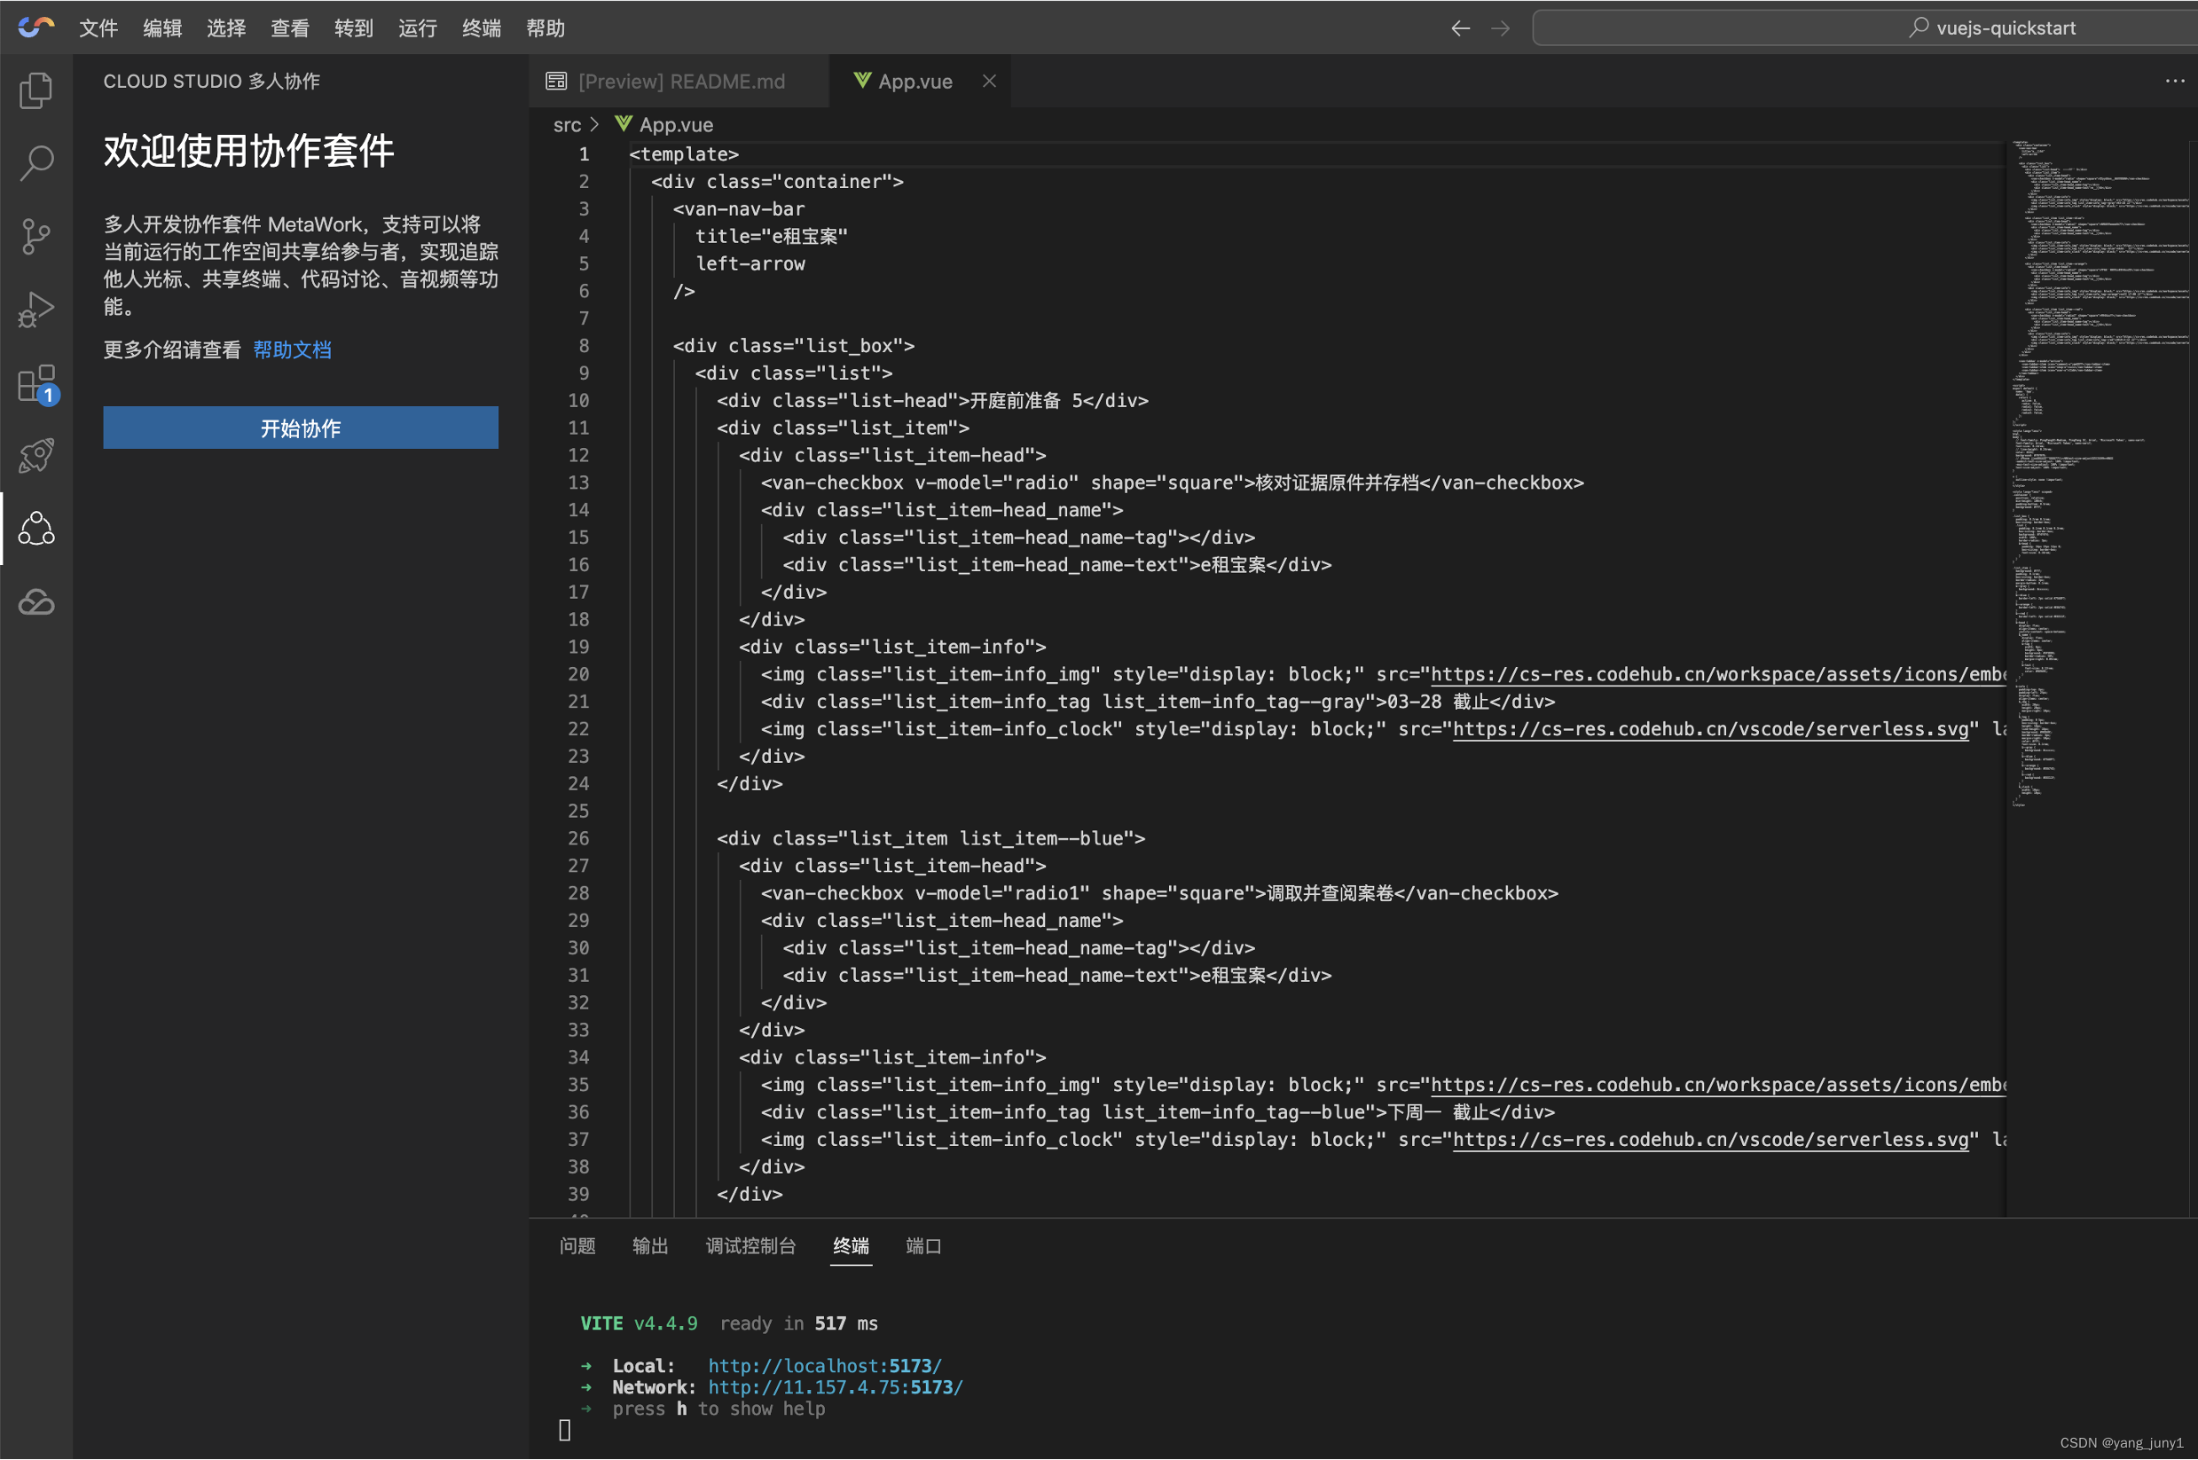The height and width of the screenshot is (1460, 2198).
Task: Switch to the 调试控制台 panel tab
Action: pos(750,1246)
